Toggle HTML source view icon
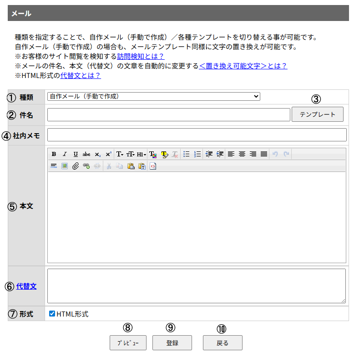354x353 pixels. click(153, 166)
